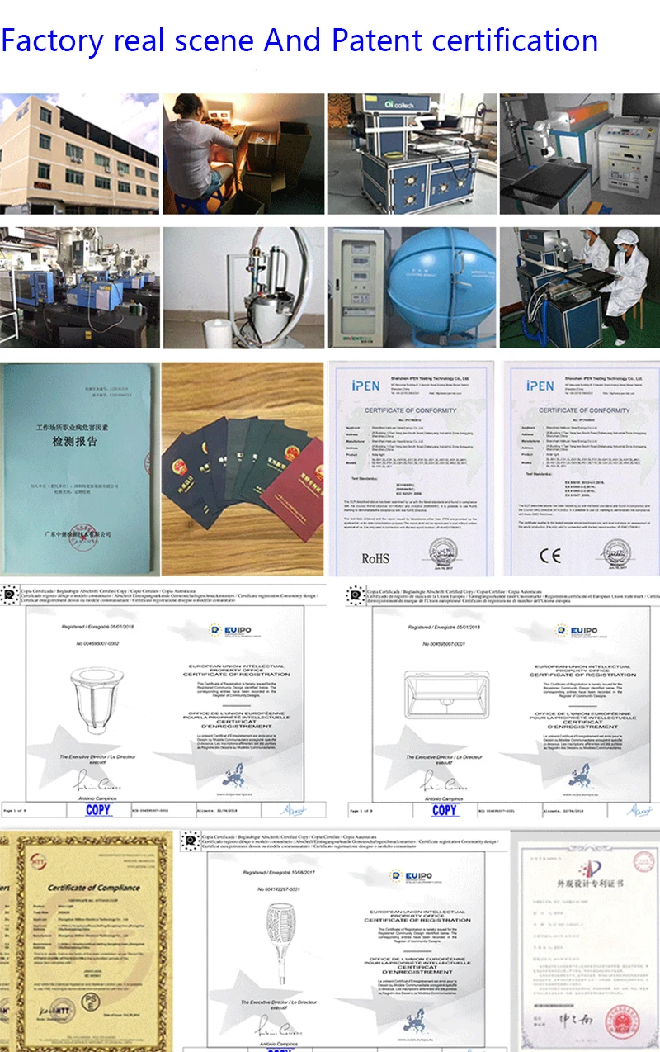Click the RoHS mark on the certificate
This screenshot has width=660, height=1052.
pyautogui.click(x=376, y=559)
